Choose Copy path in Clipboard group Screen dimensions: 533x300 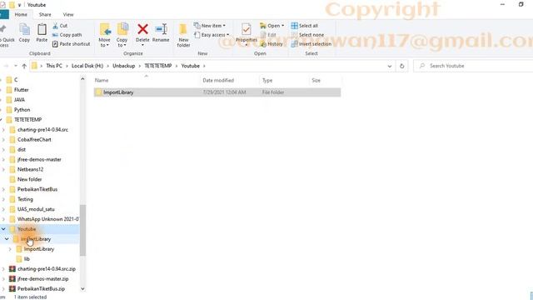67,35
